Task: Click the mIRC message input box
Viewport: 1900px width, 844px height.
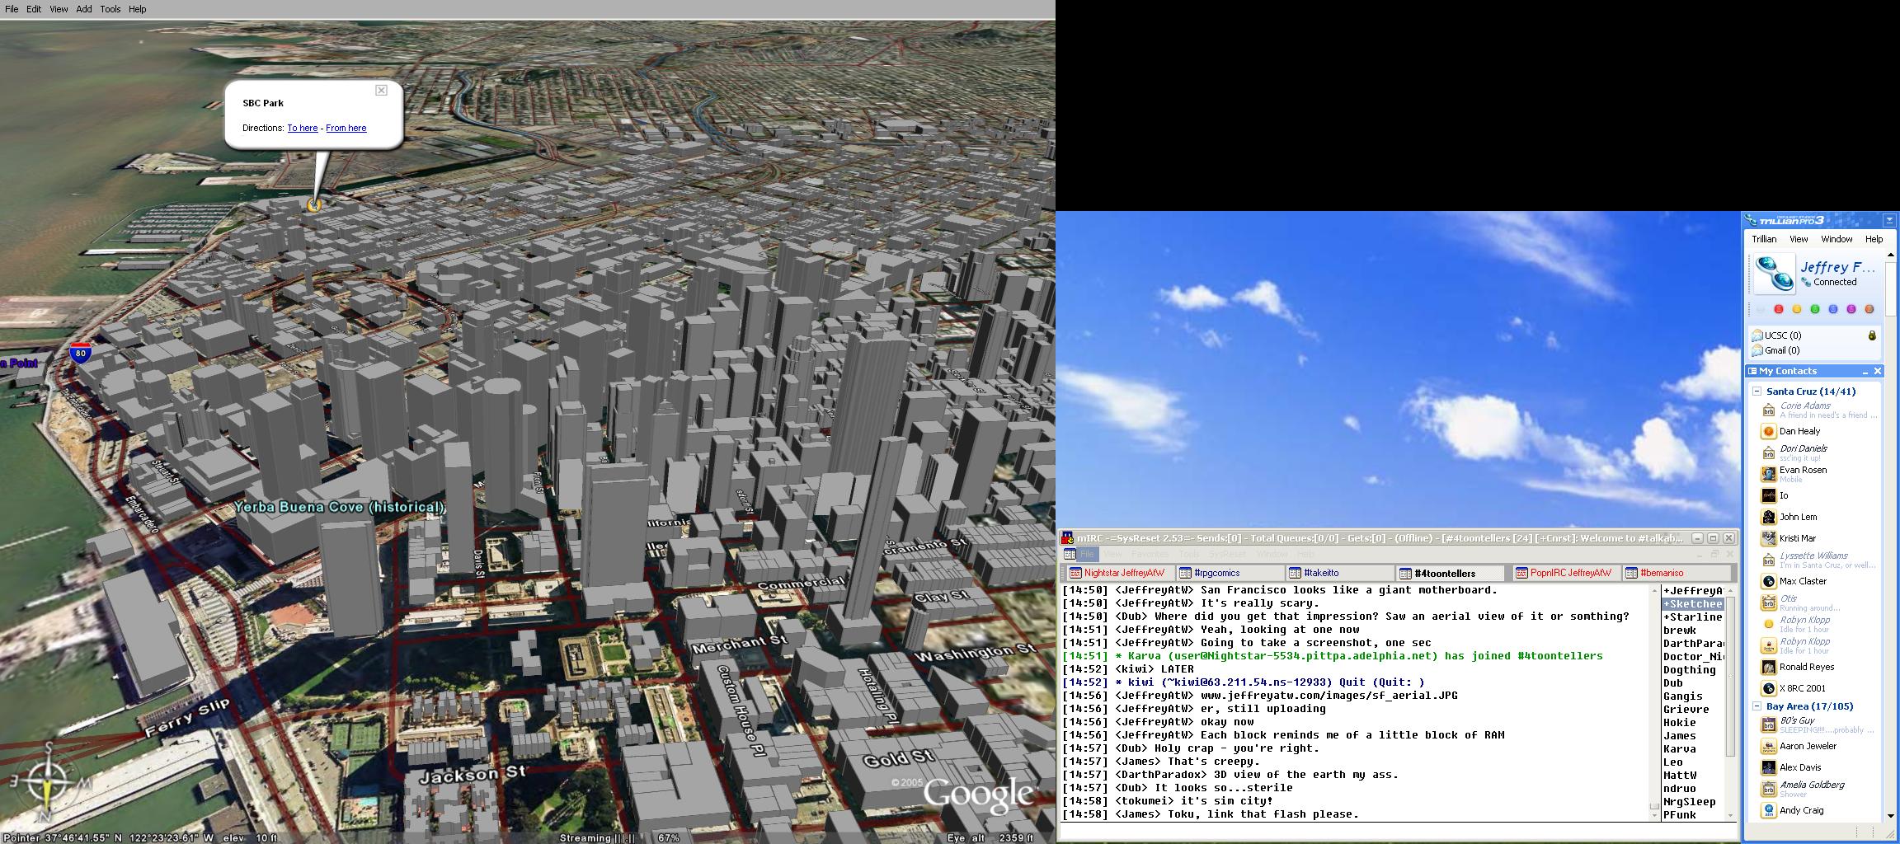Action: [x=1398, y=832]
